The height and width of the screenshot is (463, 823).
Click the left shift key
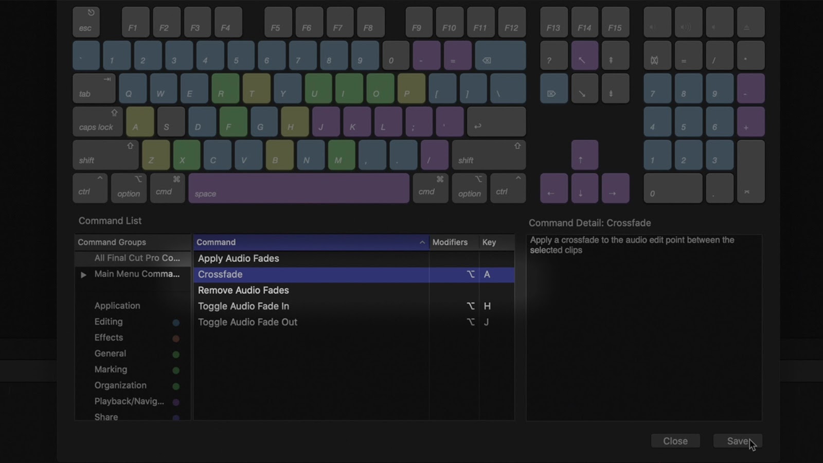[105, 155]
